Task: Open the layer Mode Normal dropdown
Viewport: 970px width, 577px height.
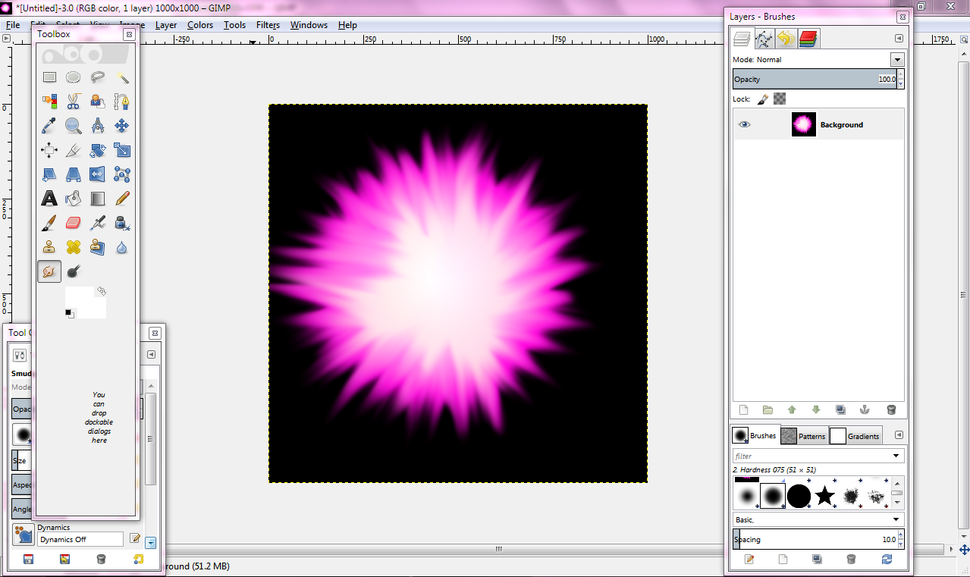Action: tap(818, 59)
